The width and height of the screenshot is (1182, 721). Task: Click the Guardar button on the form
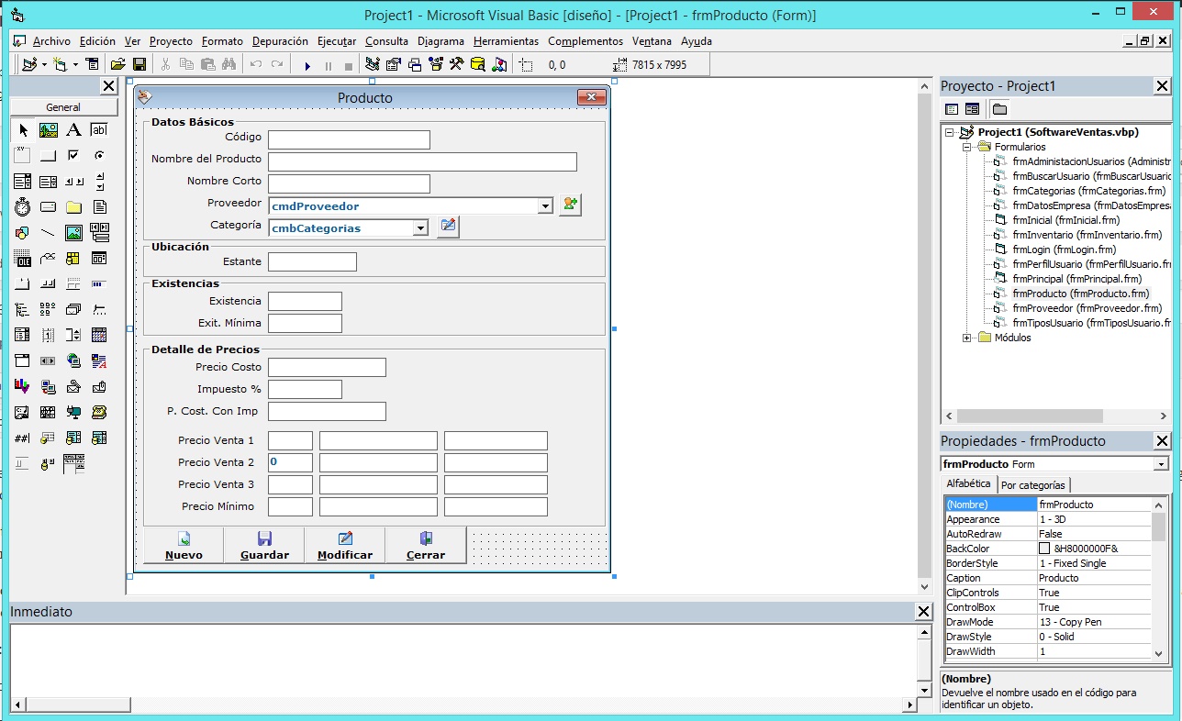[264, 545]
